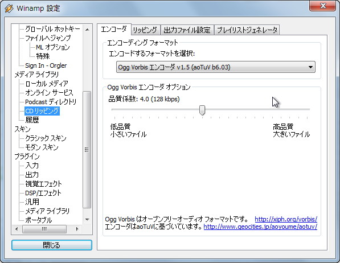Click the 低品質 label under slider

120,126
